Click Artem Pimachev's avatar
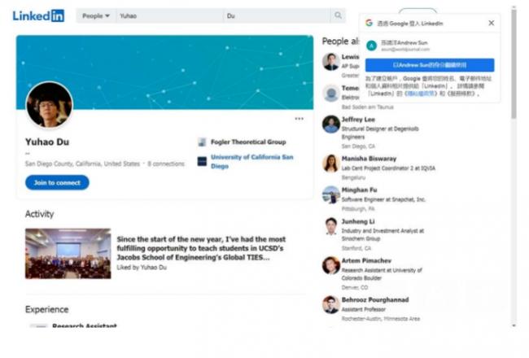Viewport: 529px width, 358px height. pyautogui.click(x=331, y=265)
